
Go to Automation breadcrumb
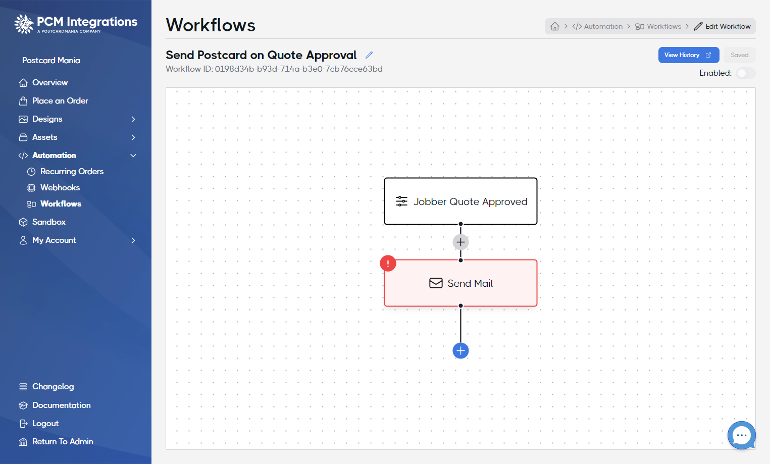pos(597,26)
